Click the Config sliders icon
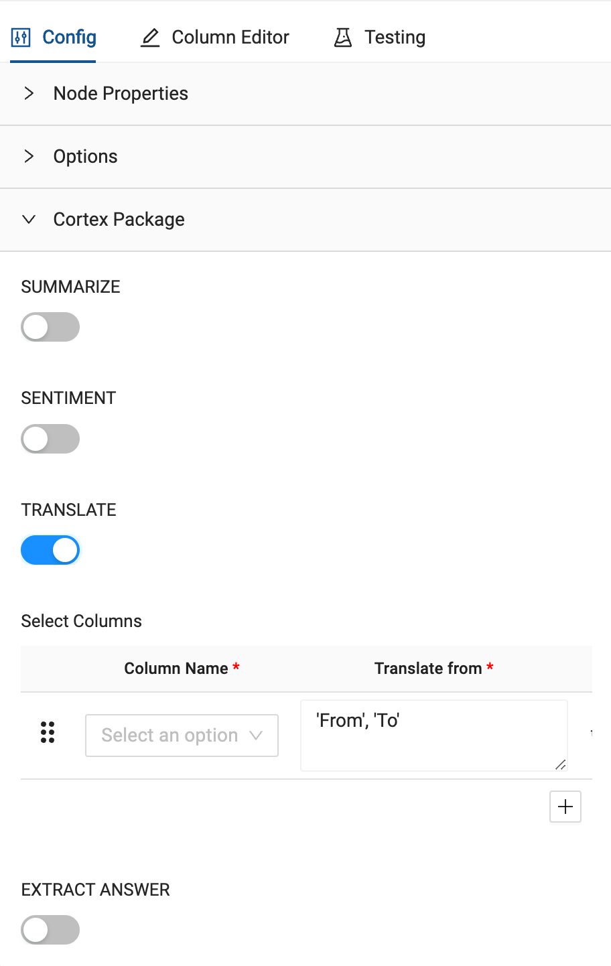This screenshot has width=611, height=966. coord(21,38)
